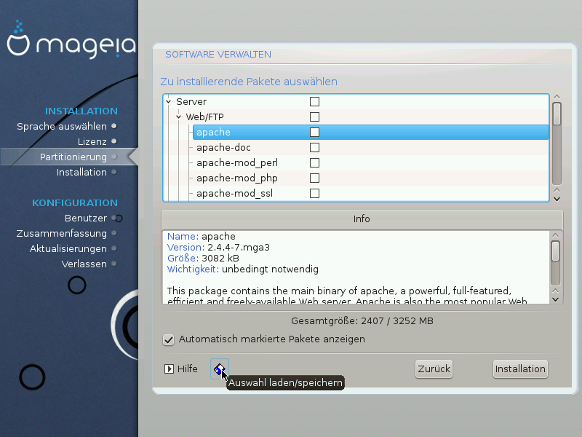Click the Zu installierende Pakete auswählen heading
This screenshot has height=437, width=582.
pyautogui.click(x=249, y=82)
